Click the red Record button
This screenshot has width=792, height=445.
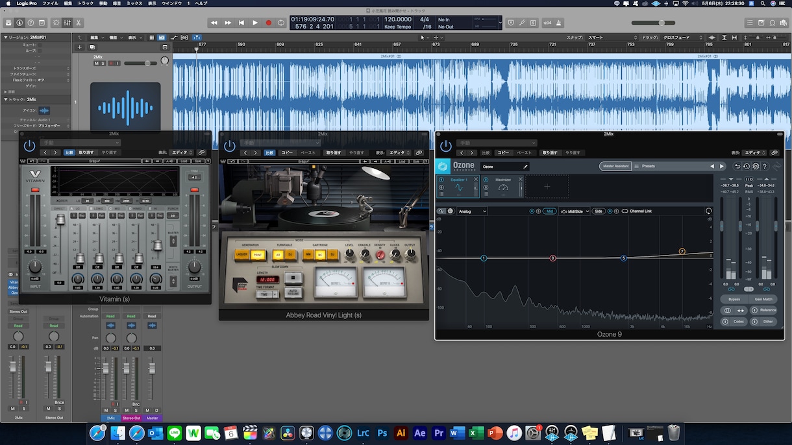[268, 23]
